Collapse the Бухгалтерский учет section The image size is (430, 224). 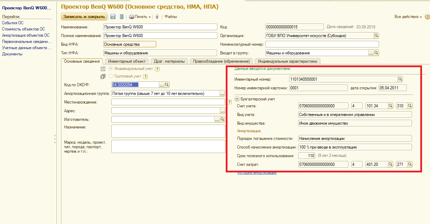coord(237,99)
